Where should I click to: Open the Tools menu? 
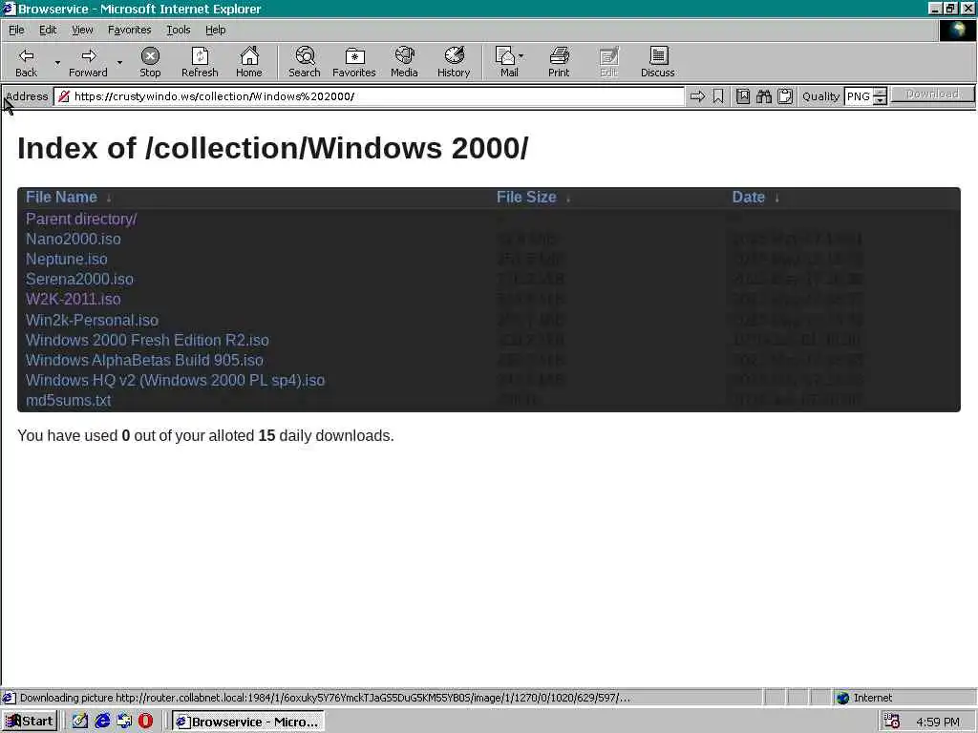[178, 30]
